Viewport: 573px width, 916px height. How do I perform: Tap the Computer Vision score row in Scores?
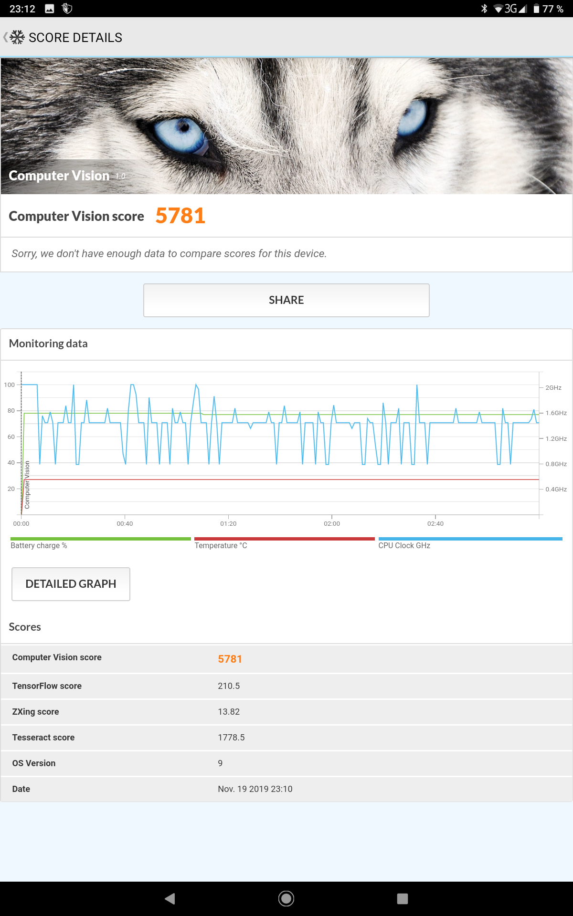286,658
